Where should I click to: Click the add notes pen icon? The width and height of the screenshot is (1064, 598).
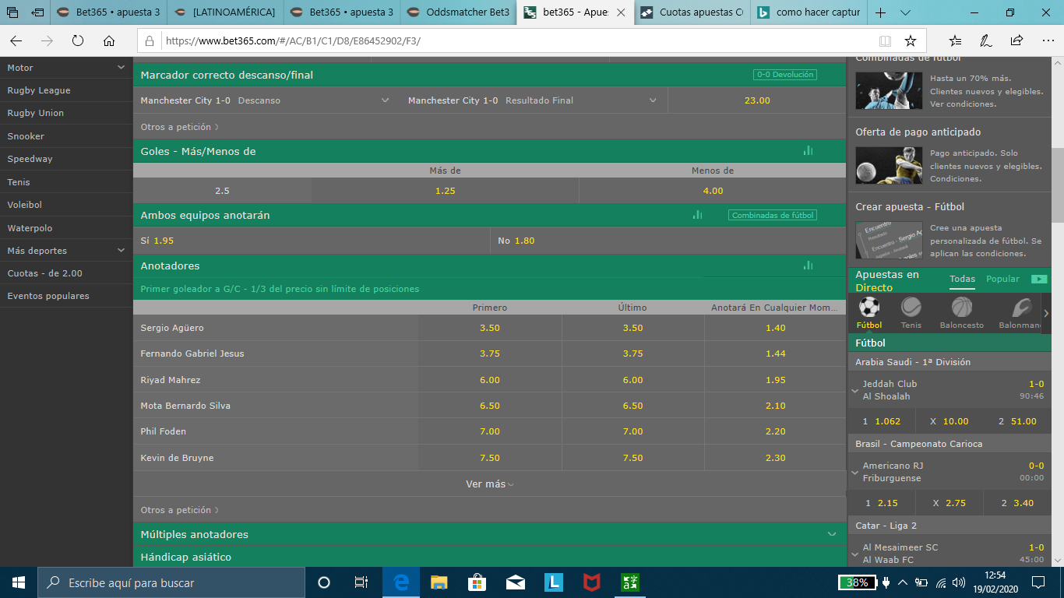tap(985, 40)
